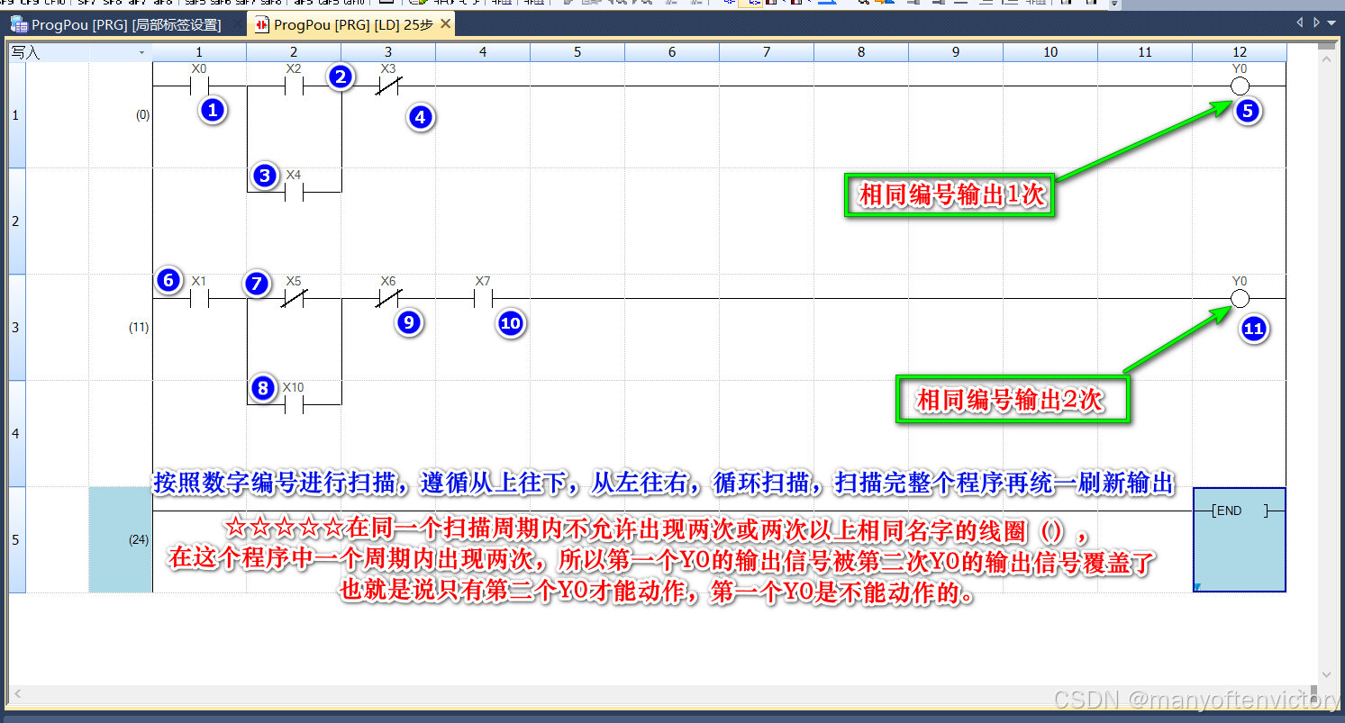The width and height of the screenshot is (1345, 723).
Task: Click column header 4
Action: [x=483, y=52]
